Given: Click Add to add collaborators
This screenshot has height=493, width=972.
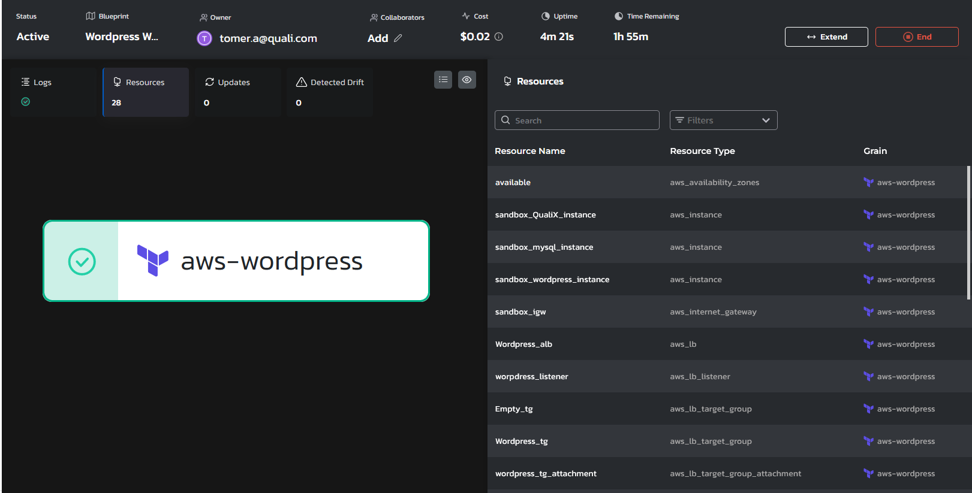Looking at the screenshot, I should pos(378,38).
